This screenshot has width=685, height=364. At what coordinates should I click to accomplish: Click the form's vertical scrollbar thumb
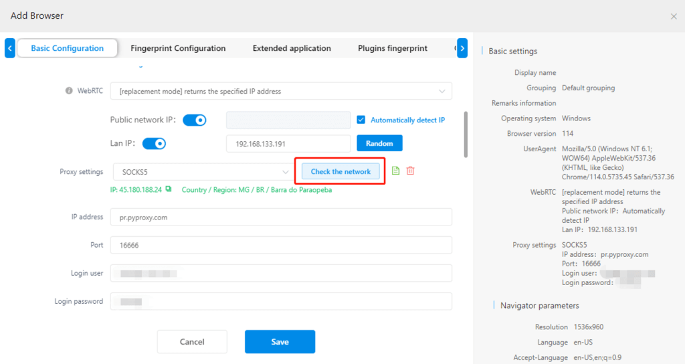coord(466,134)
